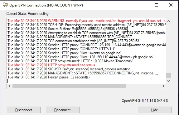Click the log scroll up arrow
179x115 pixels.
(x=168, y=21)
